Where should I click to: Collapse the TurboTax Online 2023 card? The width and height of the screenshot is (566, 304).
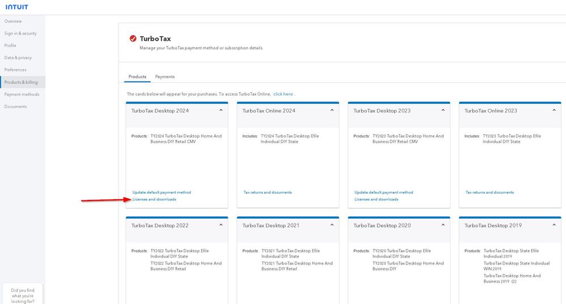(x=554, y=110)
